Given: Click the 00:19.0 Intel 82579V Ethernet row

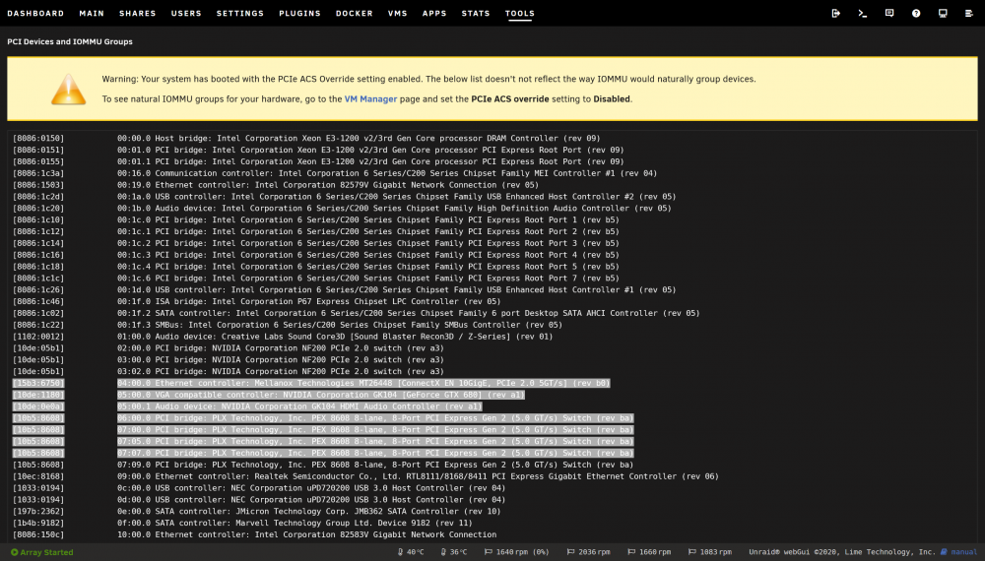Looking at the screenshot, I should 276,185.
